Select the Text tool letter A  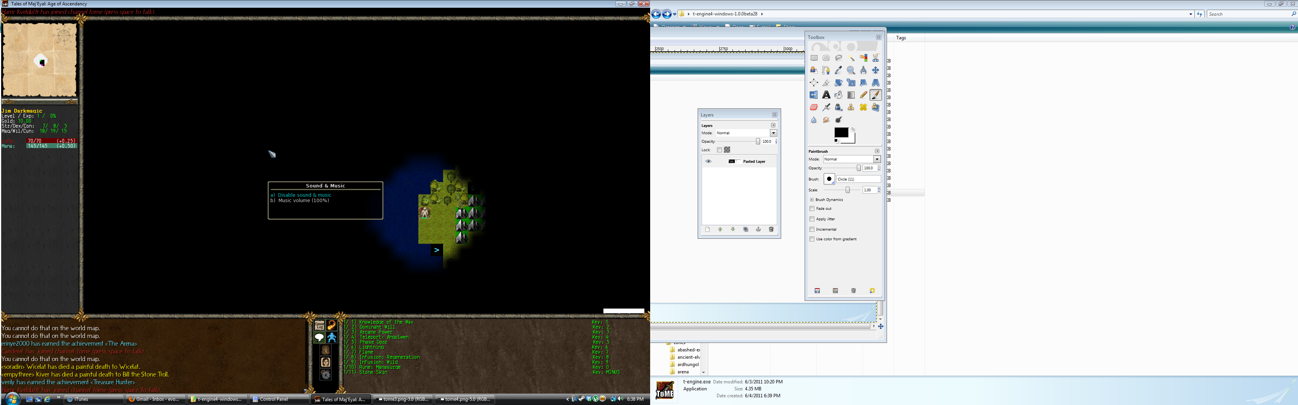826,94
